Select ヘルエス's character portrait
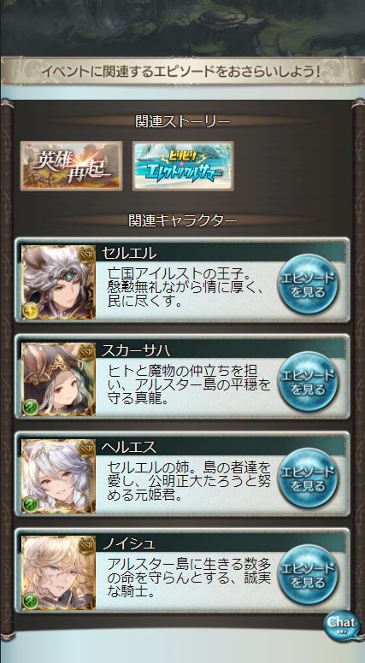This screenshot has width=365, height=663. click(58, 476)
